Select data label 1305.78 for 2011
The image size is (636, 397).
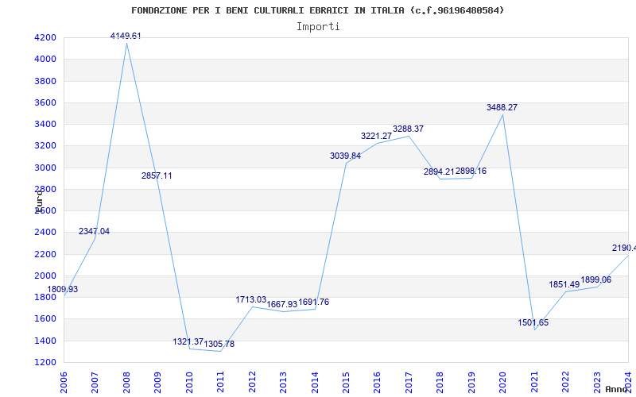(219, 345)
